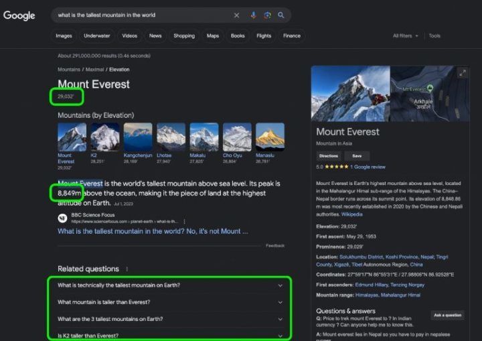
Task: Clear the search box with the X icon
Action: click(236, 15)
